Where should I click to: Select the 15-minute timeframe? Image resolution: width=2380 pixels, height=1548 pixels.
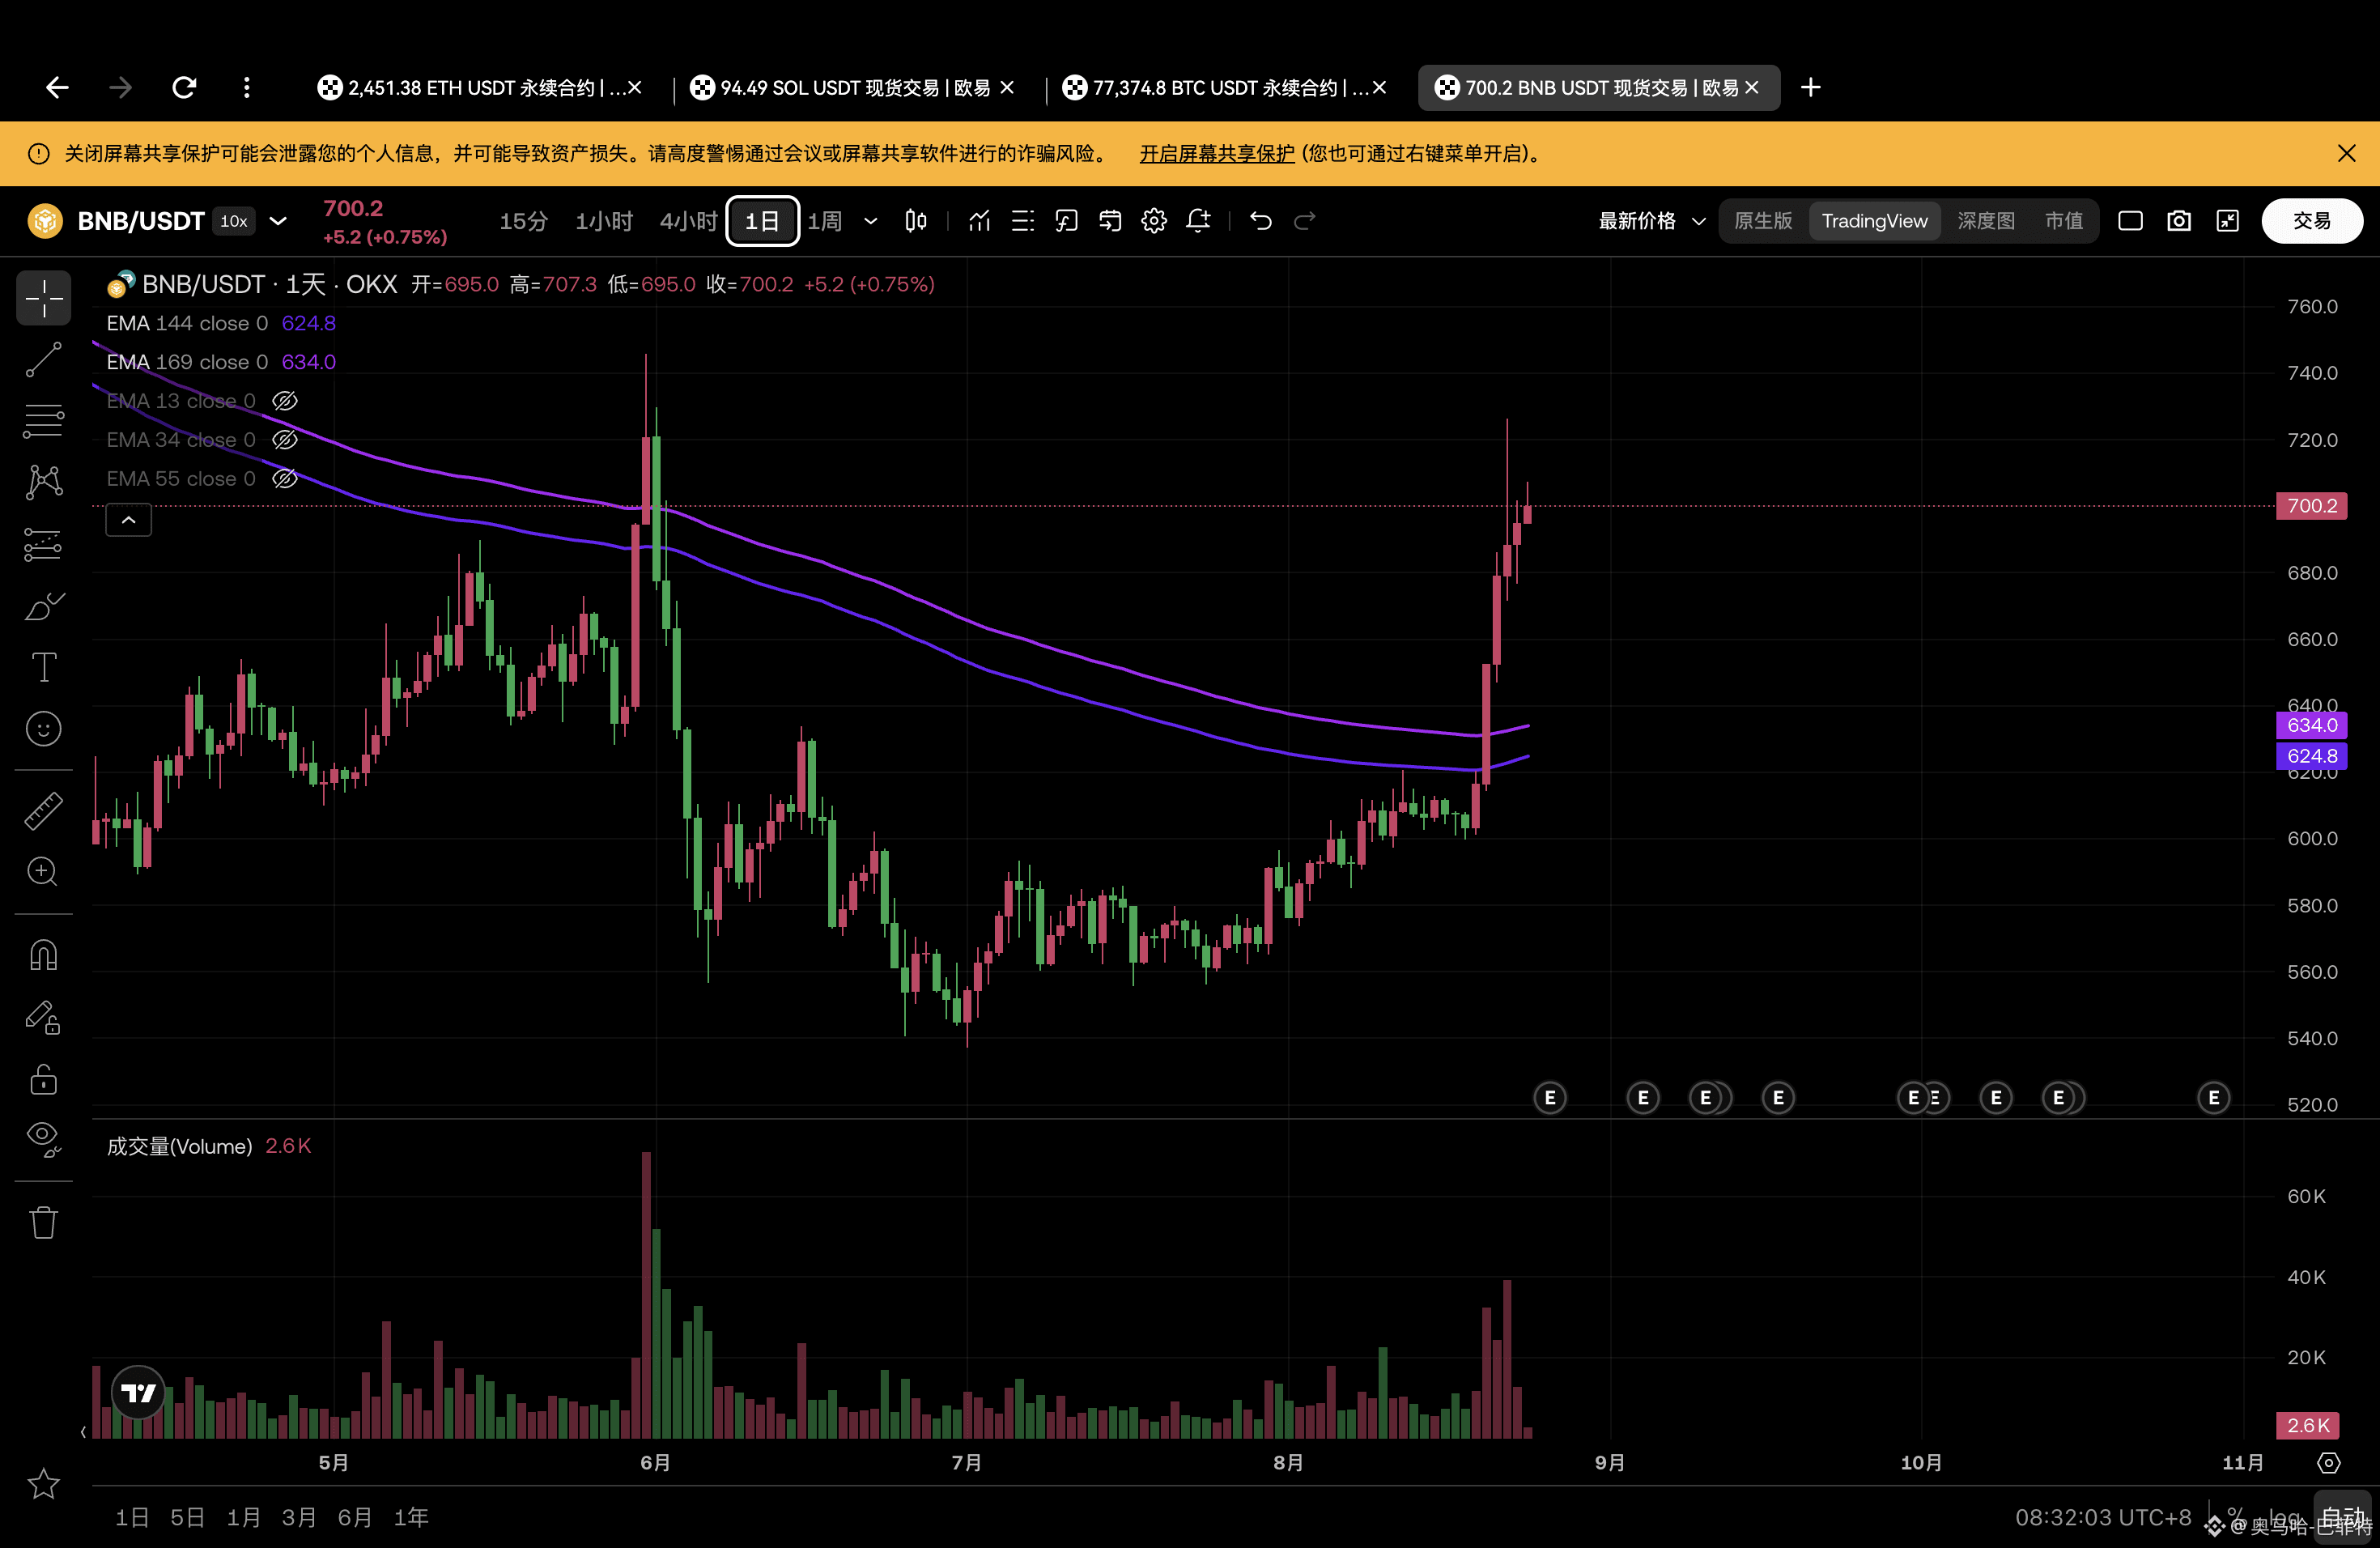coord(523,221)
